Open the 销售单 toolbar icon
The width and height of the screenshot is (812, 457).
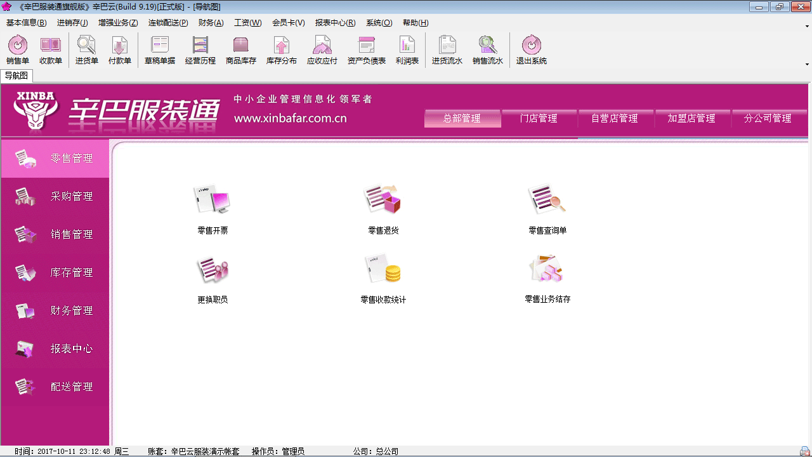point(18,51)
